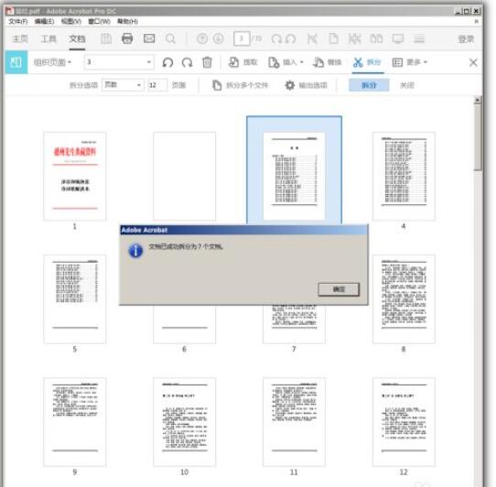Screen dimensions: 496x487
Task: Rotate selected page clockwise in organize toolbar
Action: coord(188,62)
